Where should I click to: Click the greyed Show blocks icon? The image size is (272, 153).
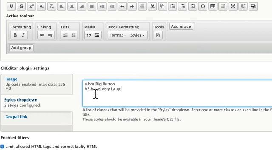coord(223,6)
